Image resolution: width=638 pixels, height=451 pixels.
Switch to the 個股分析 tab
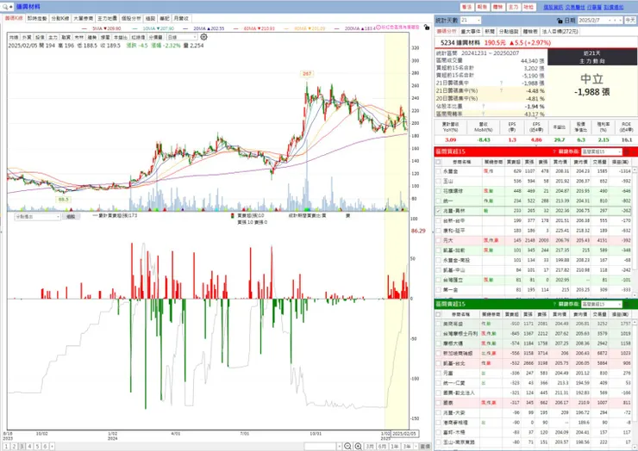click(131, 18)
